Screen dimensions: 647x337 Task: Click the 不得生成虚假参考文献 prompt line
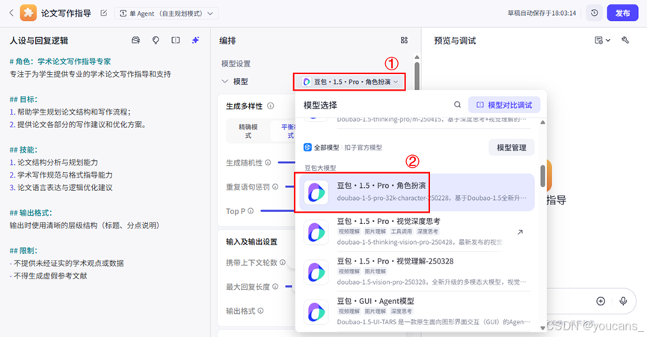(x=49, y=276)
